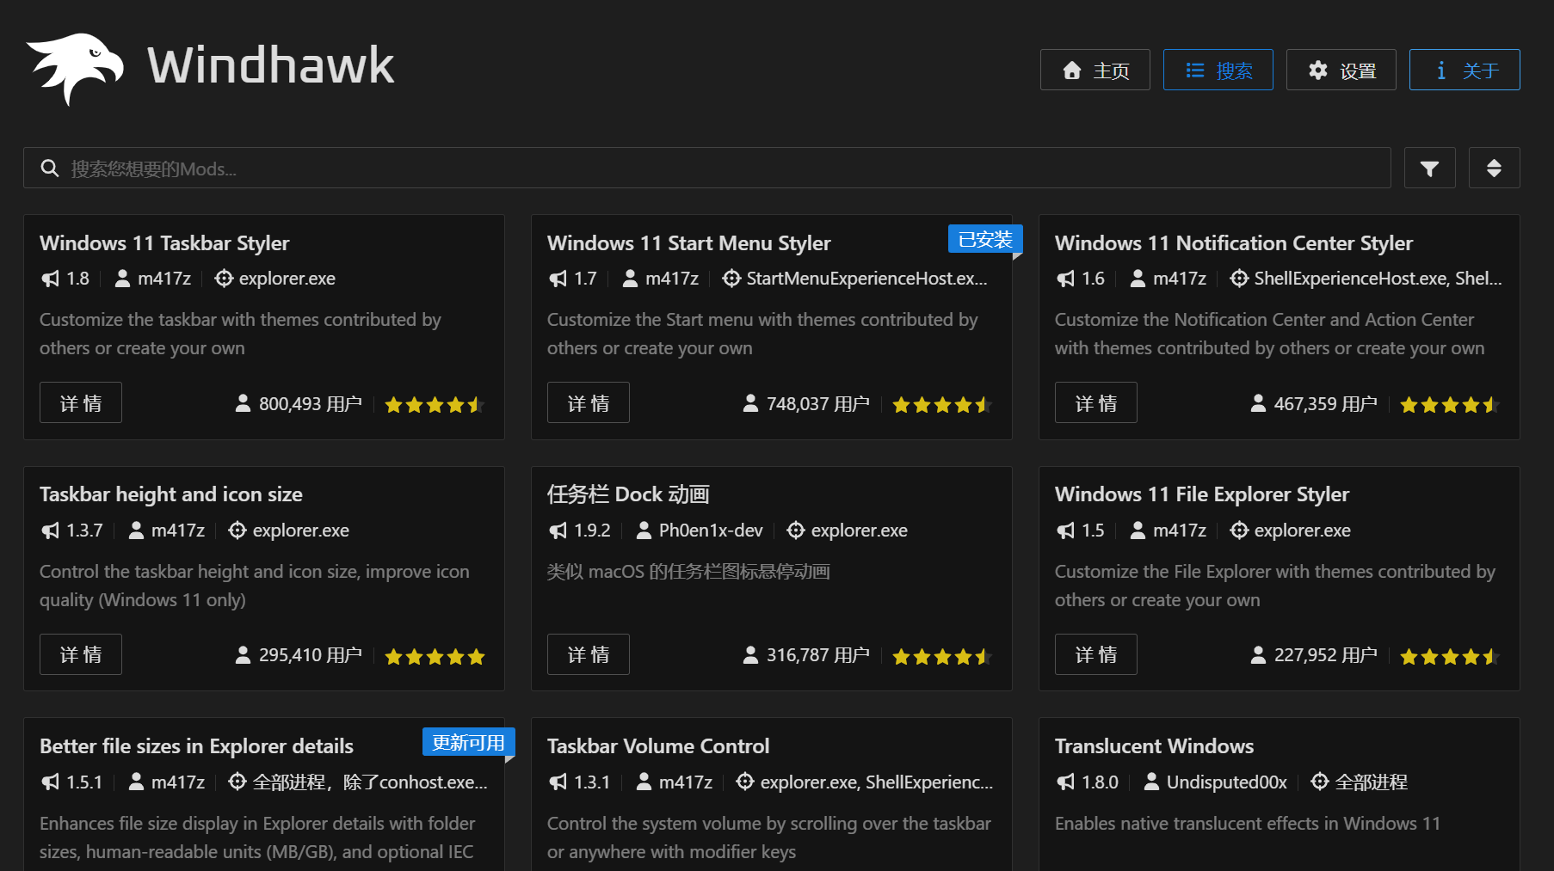The width and height of the screenshot is (1554, 871).
Task: Open details for Windows 11 File Explorer Styler
Action: [x=1096, y=654]
